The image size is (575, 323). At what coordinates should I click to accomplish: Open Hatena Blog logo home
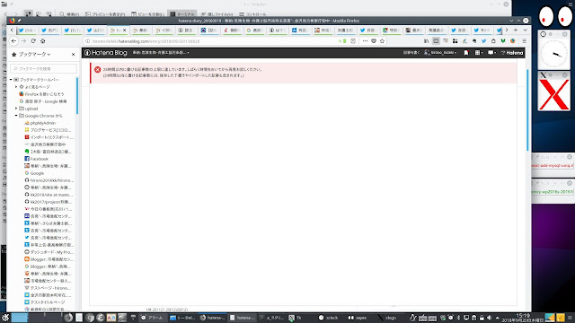[x=106, y=53]
